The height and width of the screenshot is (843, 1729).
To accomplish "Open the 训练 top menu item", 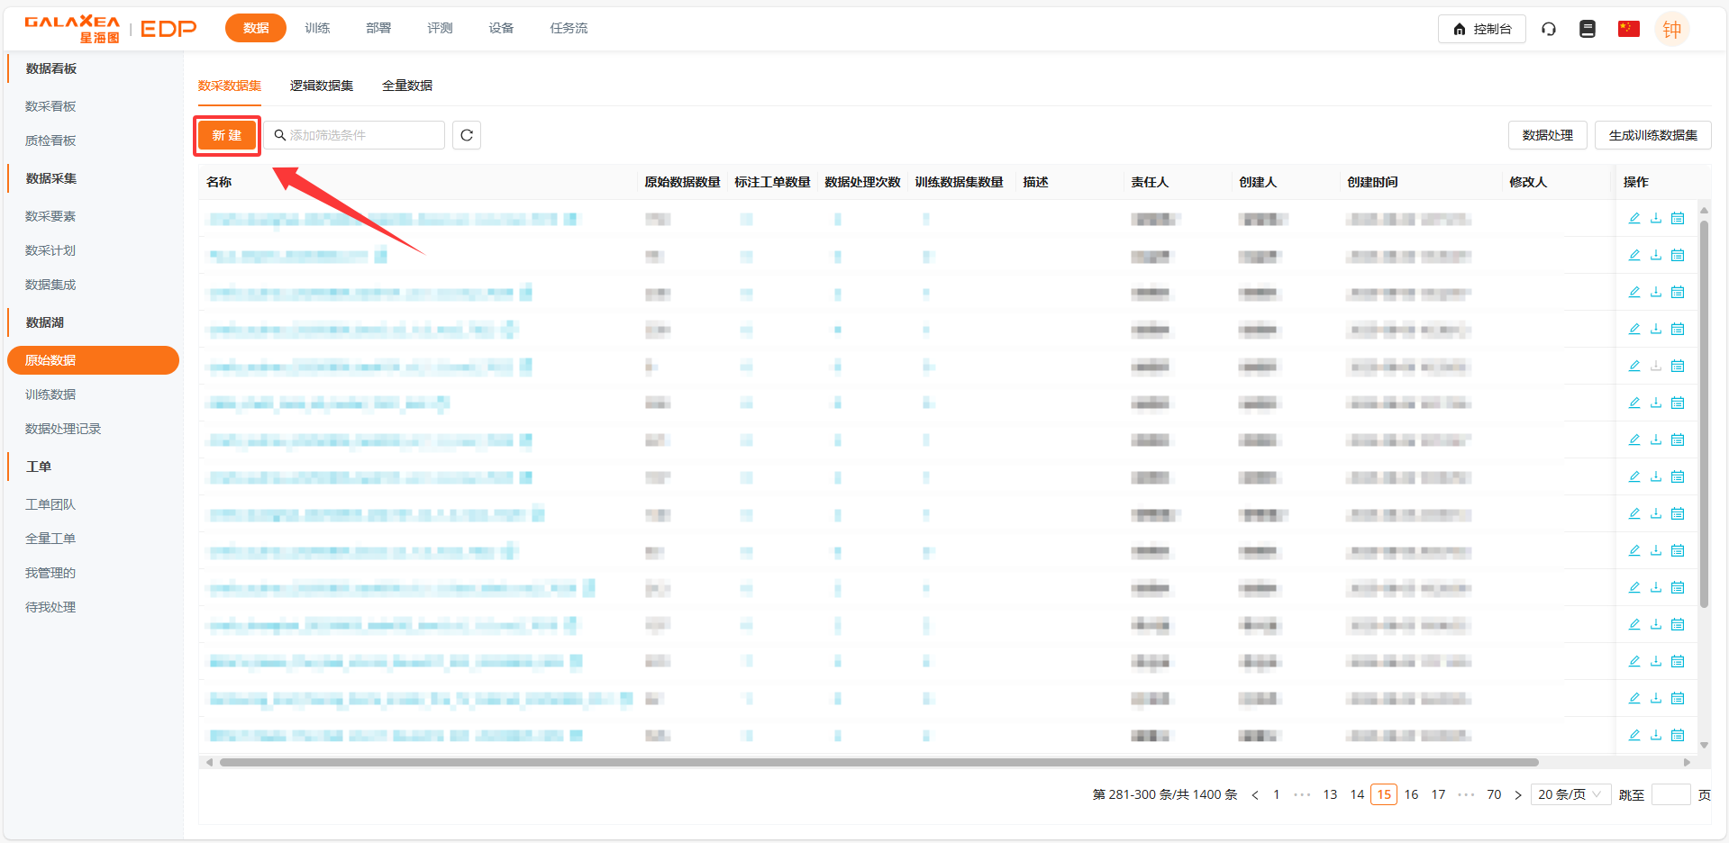I will click(x=317, y=28).
